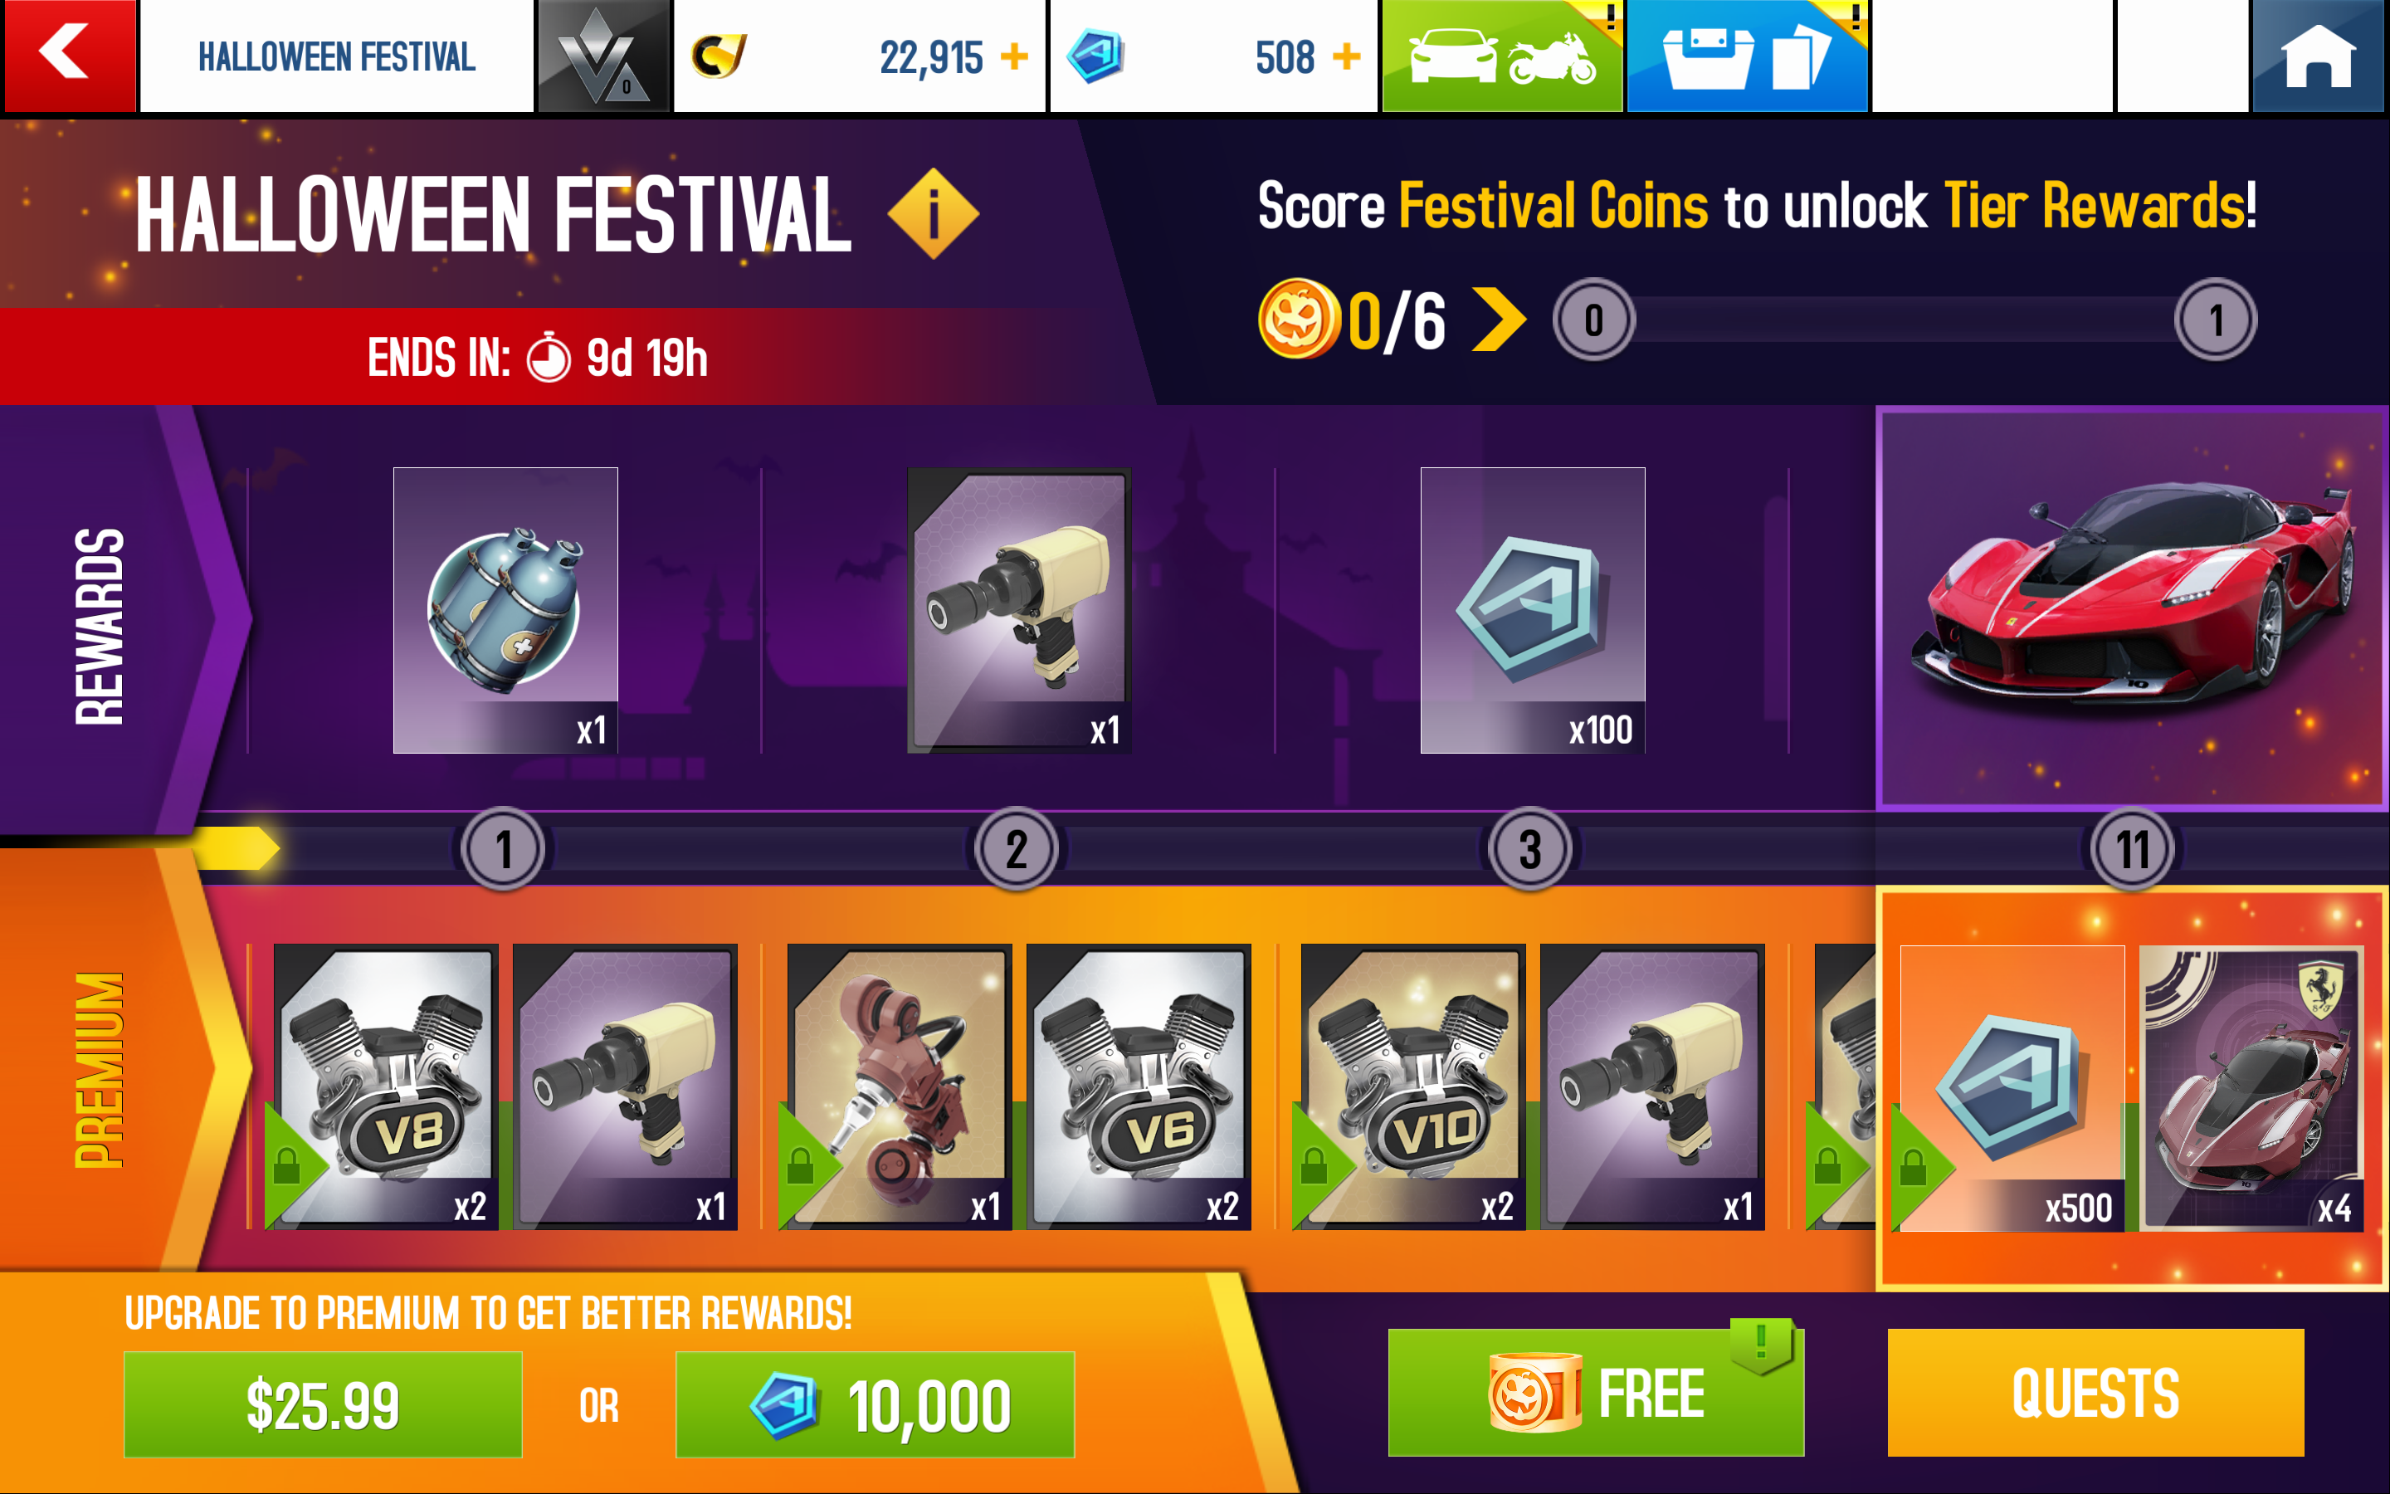The image size is (2390, 1494).
Task: Tap the pumpkin Festival Coin icon
Action: pyautogui.click(x=1299, y=318)
